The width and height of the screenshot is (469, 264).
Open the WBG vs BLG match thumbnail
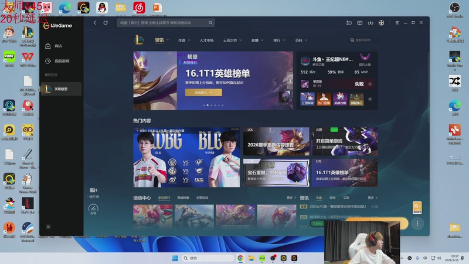pos(186,157)
